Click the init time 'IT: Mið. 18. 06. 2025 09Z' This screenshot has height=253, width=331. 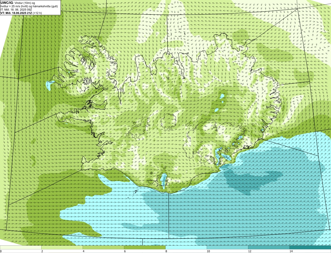[x=17, y=9]
